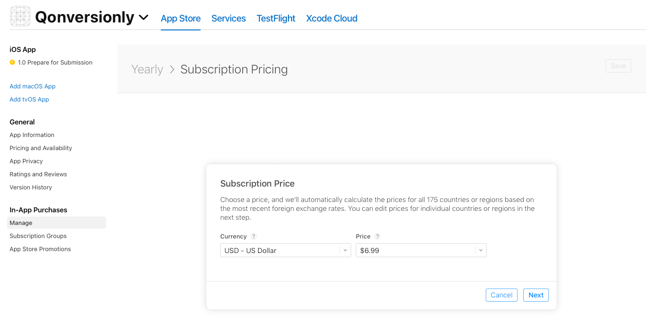
Task: Open App Store Promotions in sidebar
Action: coord(40,249)
